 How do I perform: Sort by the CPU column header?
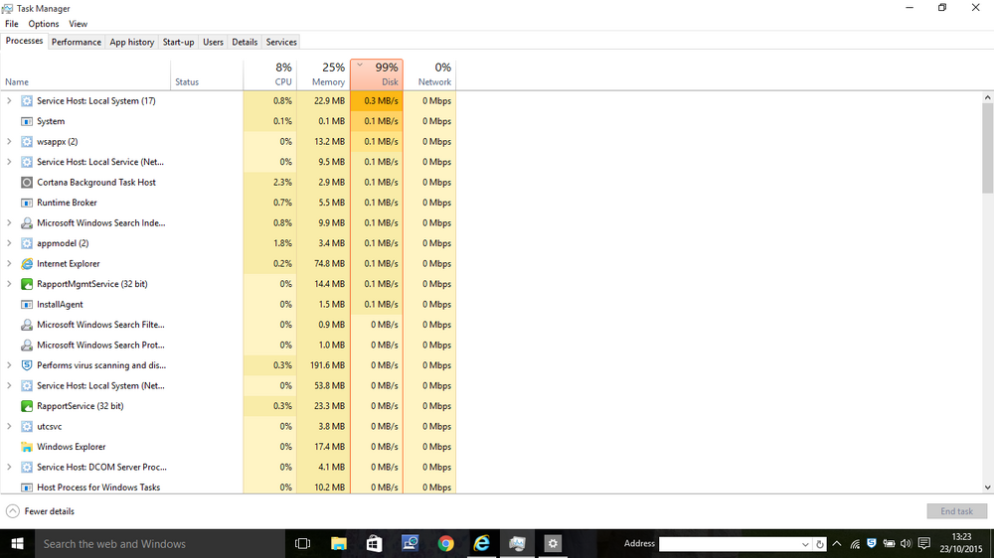(270, 74)
